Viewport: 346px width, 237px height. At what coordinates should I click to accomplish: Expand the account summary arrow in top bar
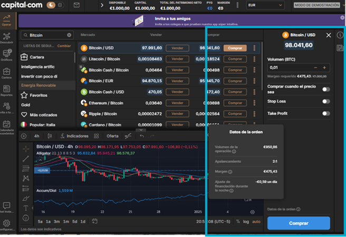click(102, 5)
